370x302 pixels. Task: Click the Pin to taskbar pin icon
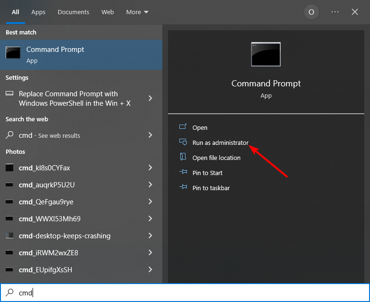[x=183, y=188]
